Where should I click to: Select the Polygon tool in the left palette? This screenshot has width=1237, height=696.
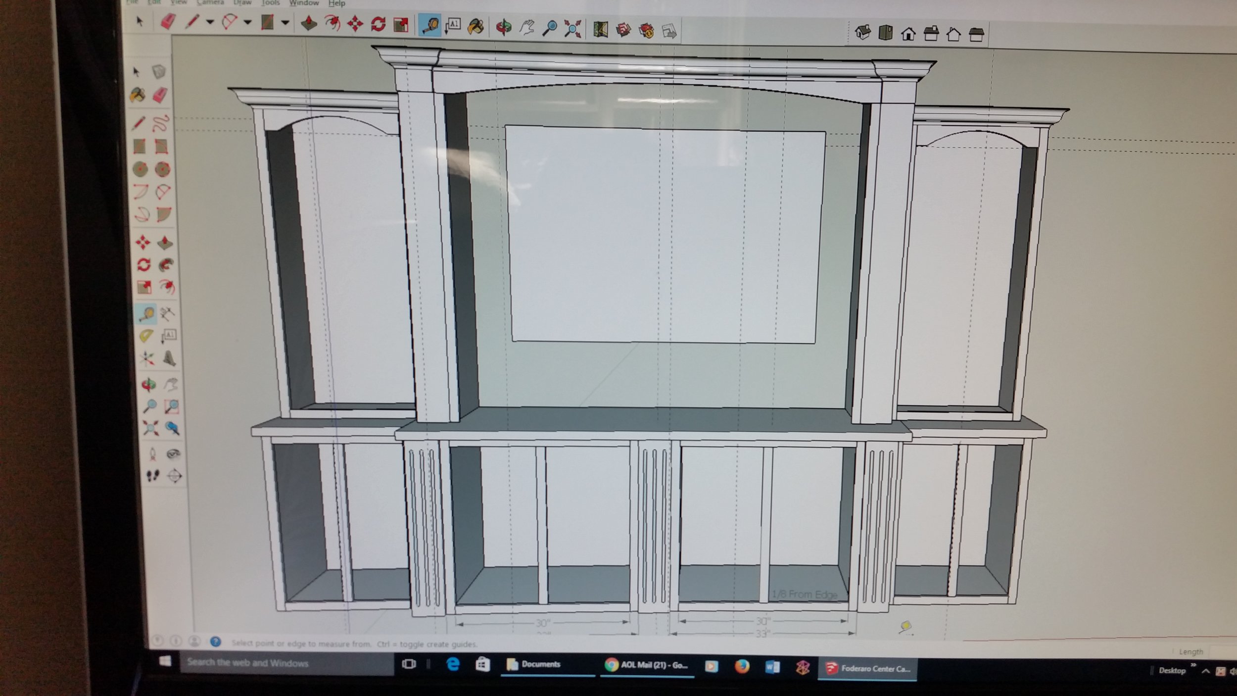[x=162, y=170]
